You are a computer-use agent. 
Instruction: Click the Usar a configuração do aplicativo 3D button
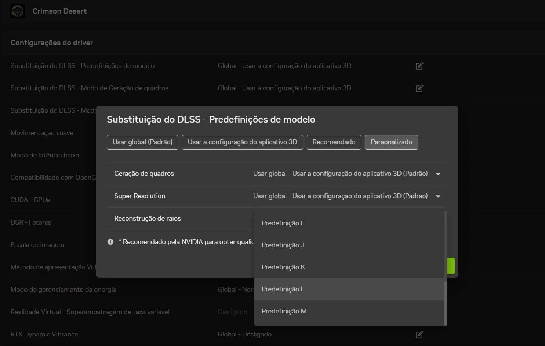pos(242,142)
